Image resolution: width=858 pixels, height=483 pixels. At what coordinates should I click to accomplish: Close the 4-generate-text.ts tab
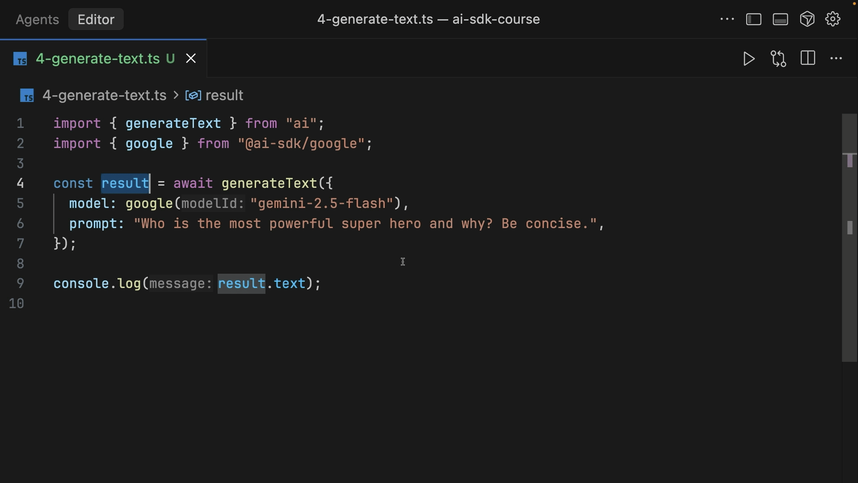point(191,59)
